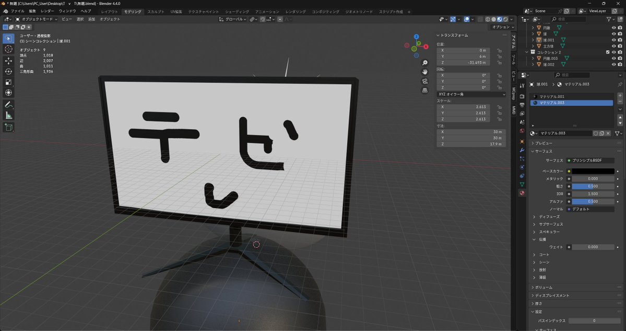626x331 pixels.
Task: Hide 球.001 with its eye icon
Action: (x=614, y=40)
